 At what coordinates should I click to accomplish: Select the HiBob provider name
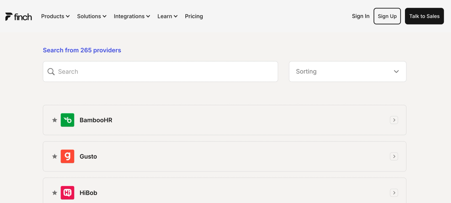click(88, 193)
